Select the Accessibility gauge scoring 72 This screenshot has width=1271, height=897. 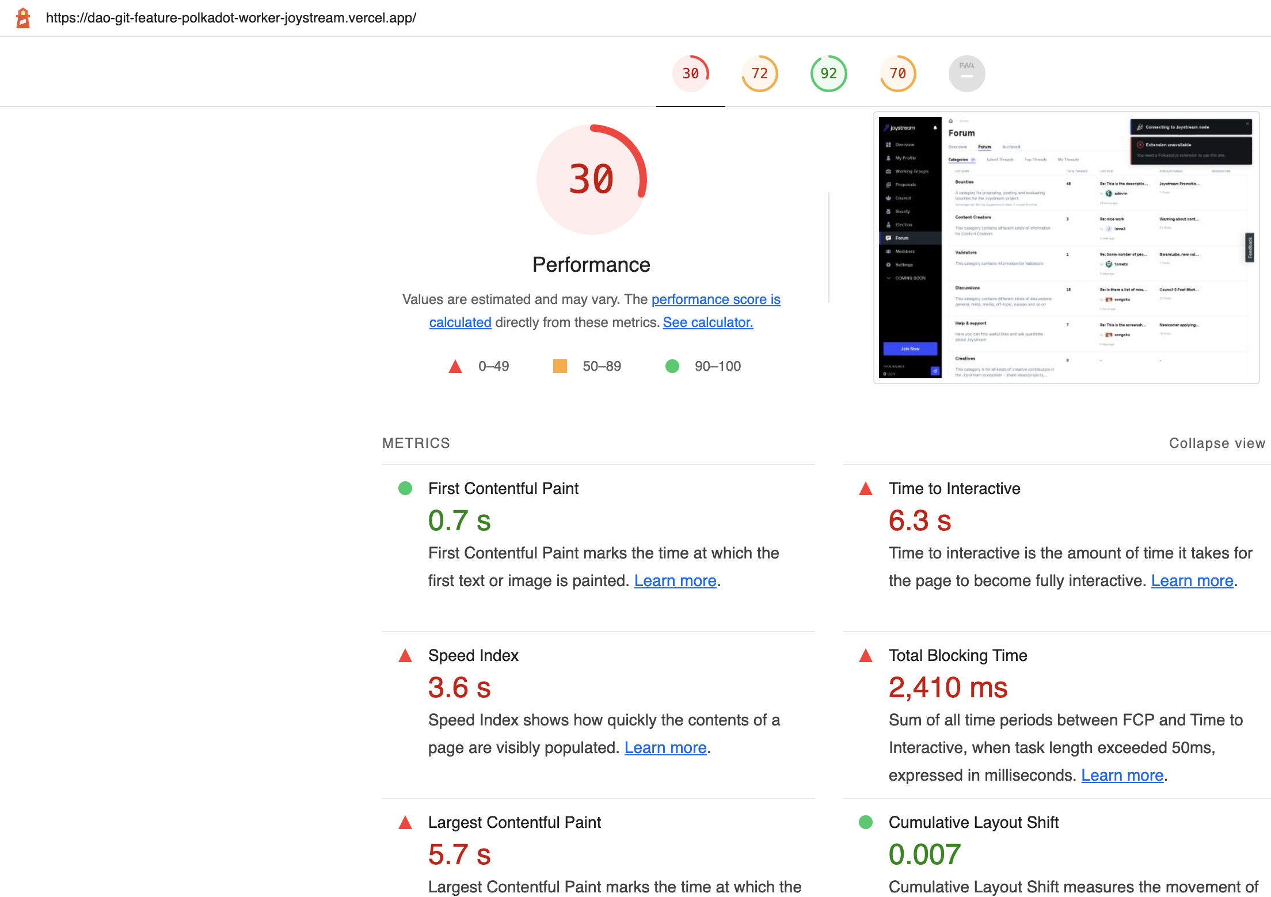pos(759,73)
